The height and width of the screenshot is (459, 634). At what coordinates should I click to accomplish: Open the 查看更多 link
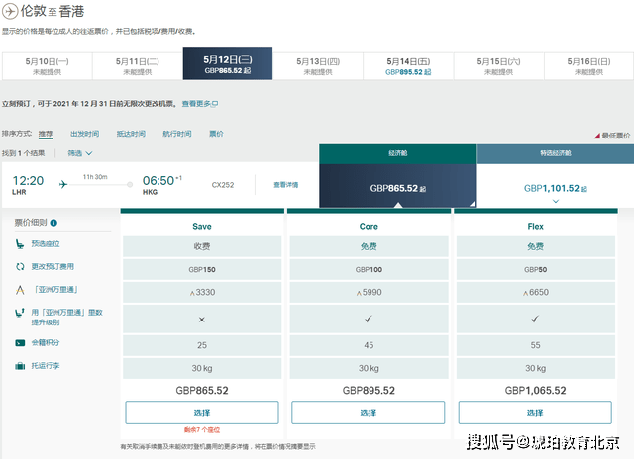[196, 104]
